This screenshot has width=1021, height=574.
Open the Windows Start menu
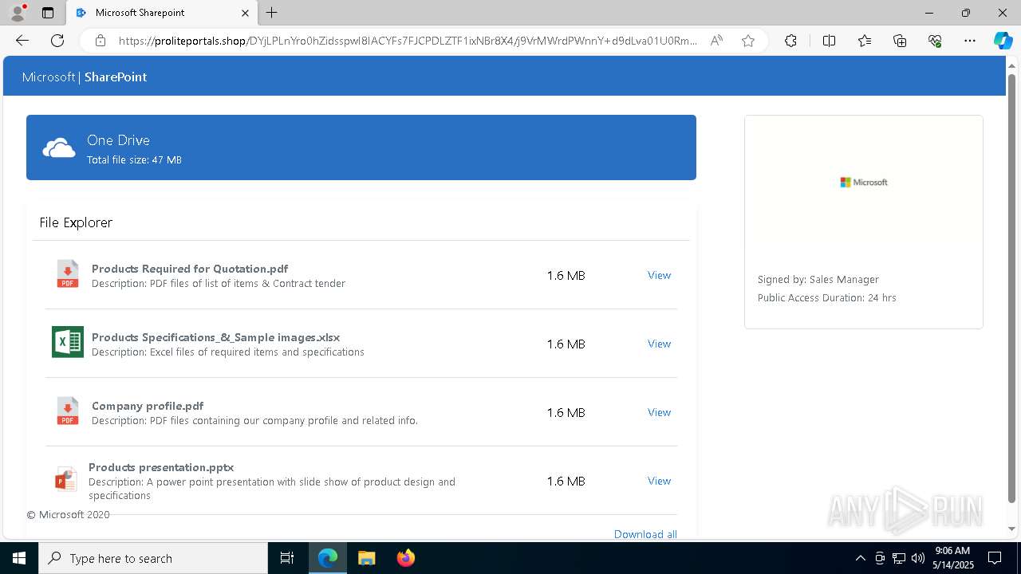[x=19, y=558]
